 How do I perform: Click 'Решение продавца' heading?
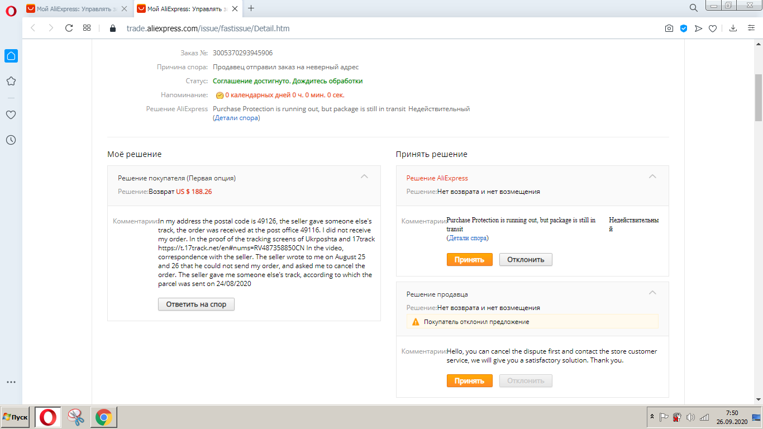pyautogui.click(x=437, y=294)
